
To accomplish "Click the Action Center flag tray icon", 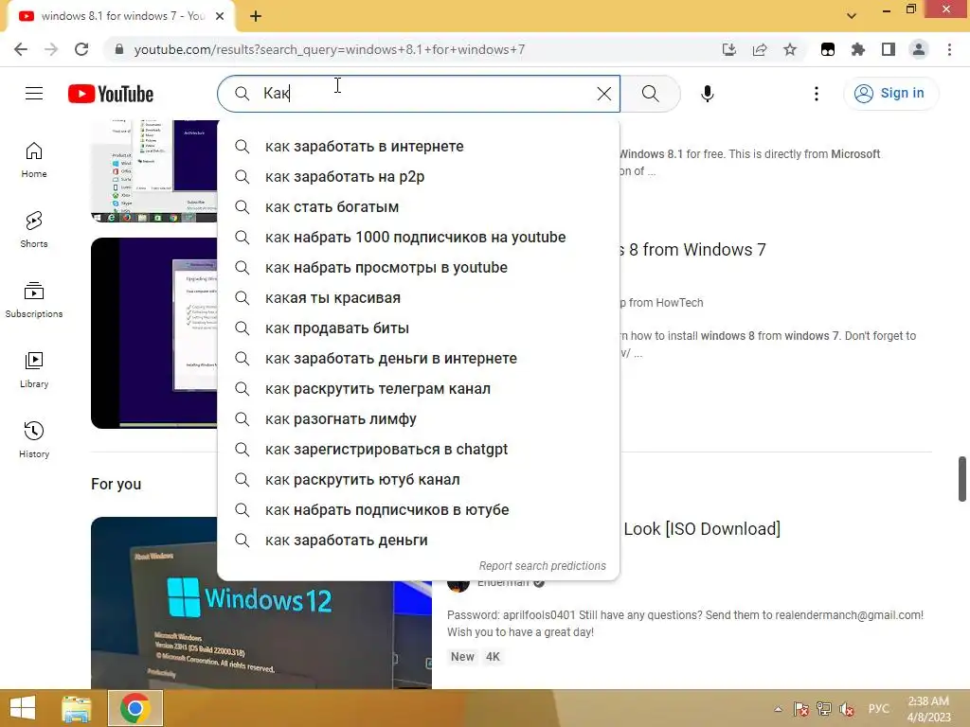I will point(801,709).
